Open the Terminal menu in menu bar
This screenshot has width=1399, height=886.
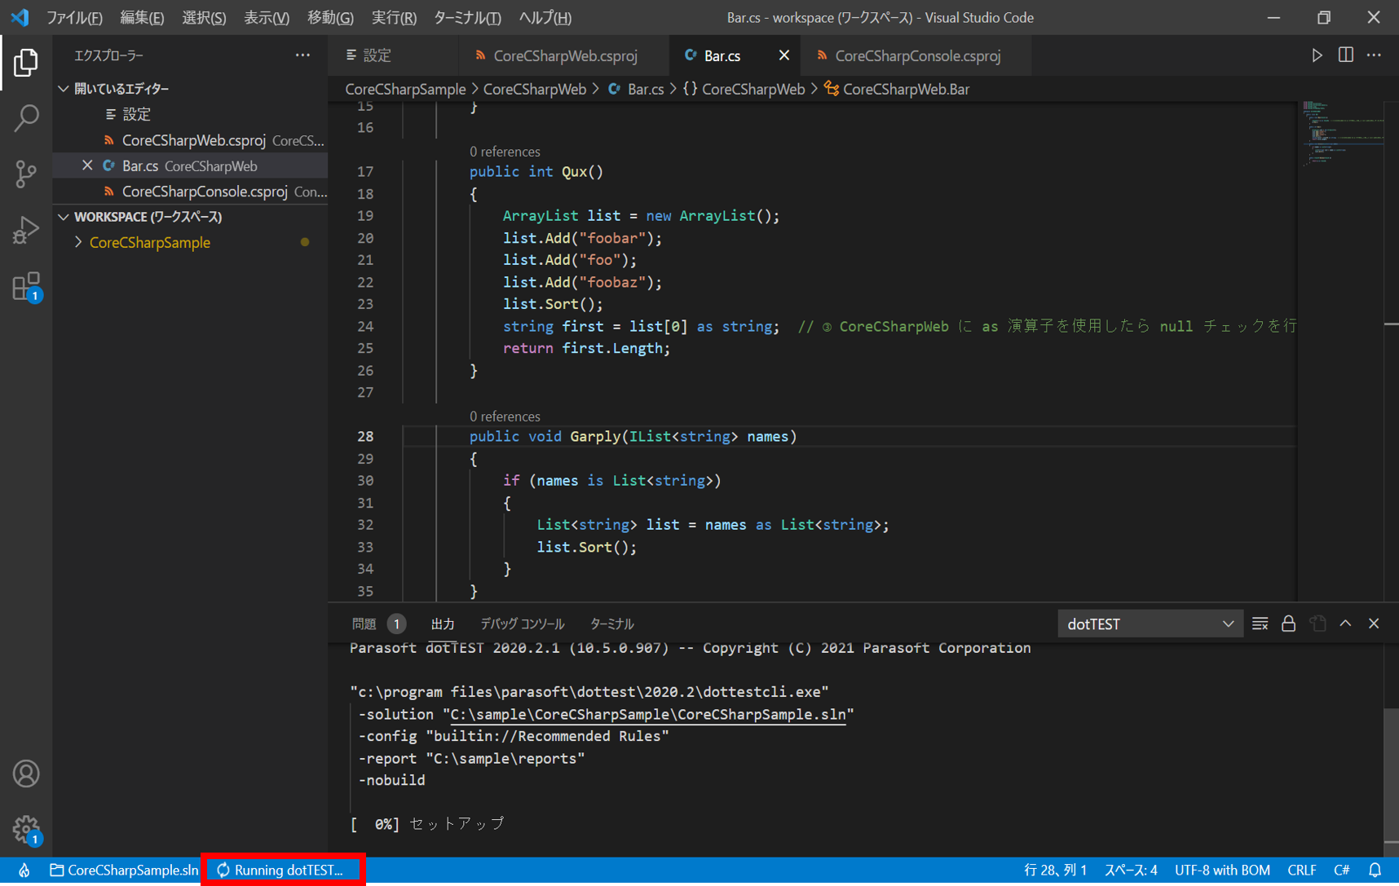(x=467, y=17)
